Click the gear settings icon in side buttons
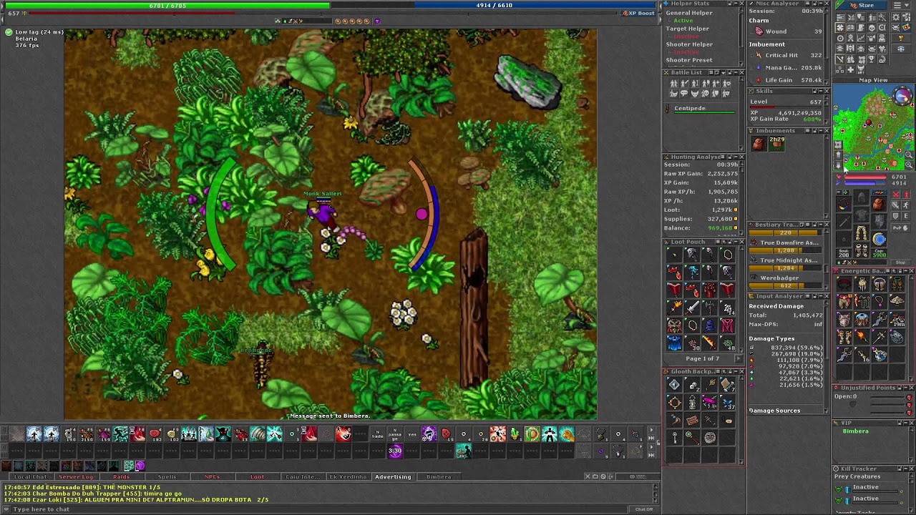 pos(896,17)
